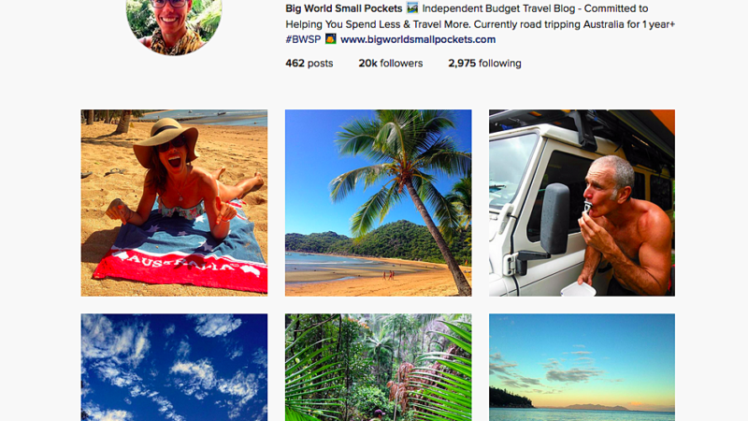This screenshot has width=748, height=421.
Task: Visit www.bigworldsmallpockets.com link
Action: tap(418, 39)
